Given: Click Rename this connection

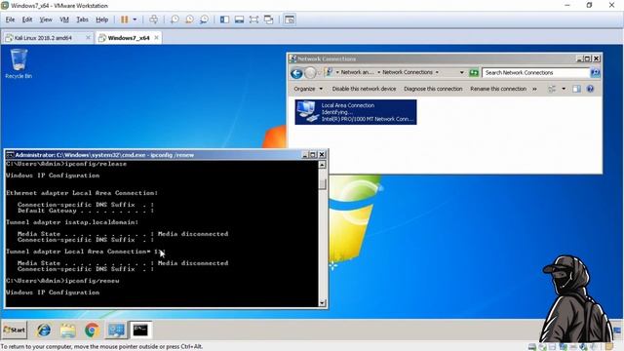Looking at the screenshot, I should click(x=498, y=89).
